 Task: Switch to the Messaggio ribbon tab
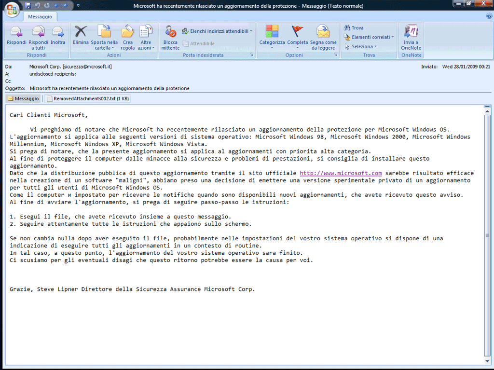[x=40, y=17]
